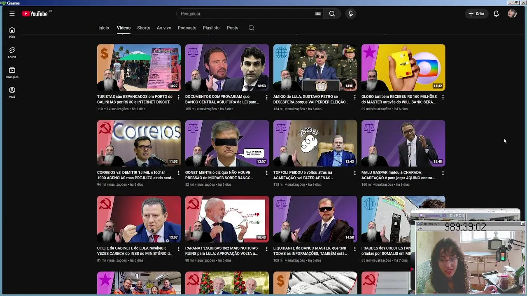Open the Shorts sidebar icon
The height and width of the screenshot is (296, 527).
tap(12, 53)
